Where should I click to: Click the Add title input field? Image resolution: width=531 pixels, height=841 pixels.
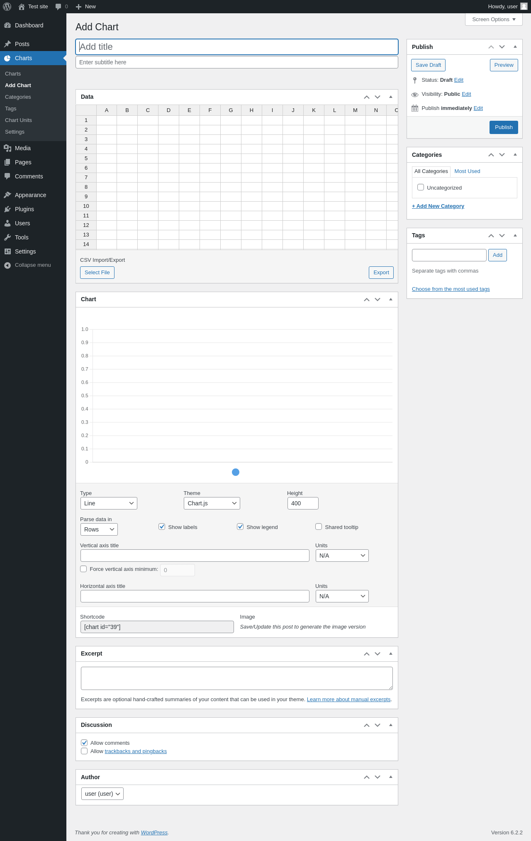237,47
